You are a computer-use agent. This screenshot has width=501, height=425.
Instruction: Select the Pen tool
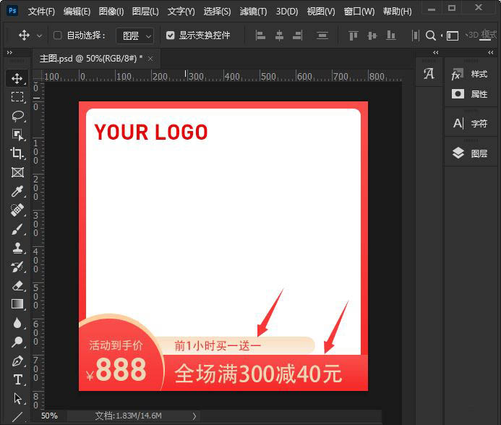click(x=17, y=361)
